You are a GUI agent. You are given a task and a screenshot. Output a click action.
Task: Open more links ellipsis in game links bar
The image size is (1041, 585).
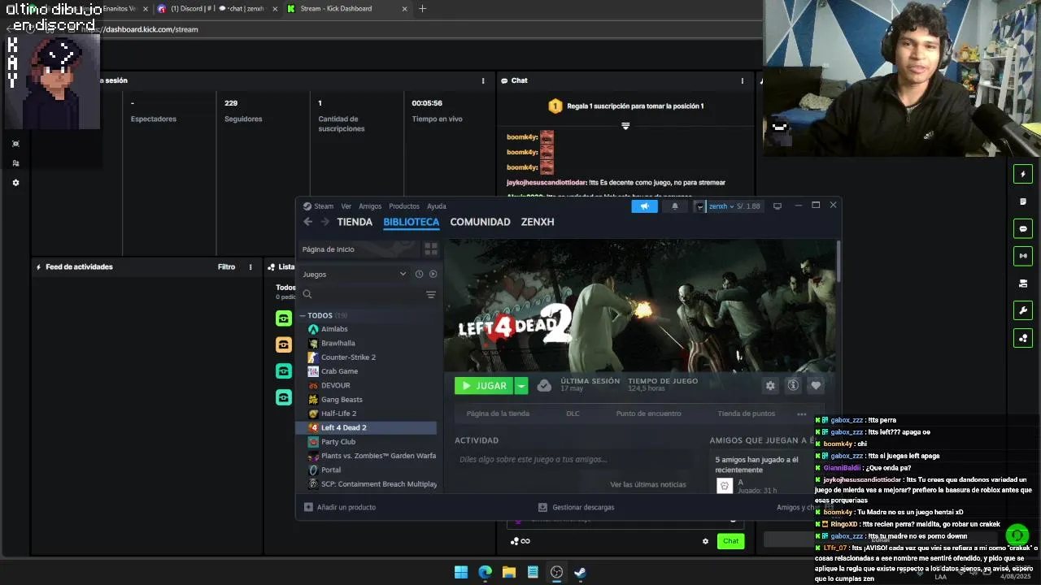point(802,414)
